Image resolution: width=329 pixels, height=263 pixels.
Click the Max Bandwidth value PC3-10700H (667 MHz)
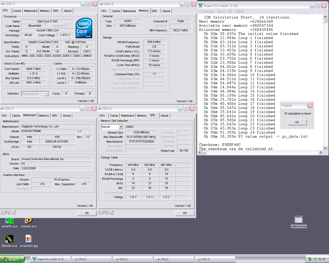coord(141,137)
